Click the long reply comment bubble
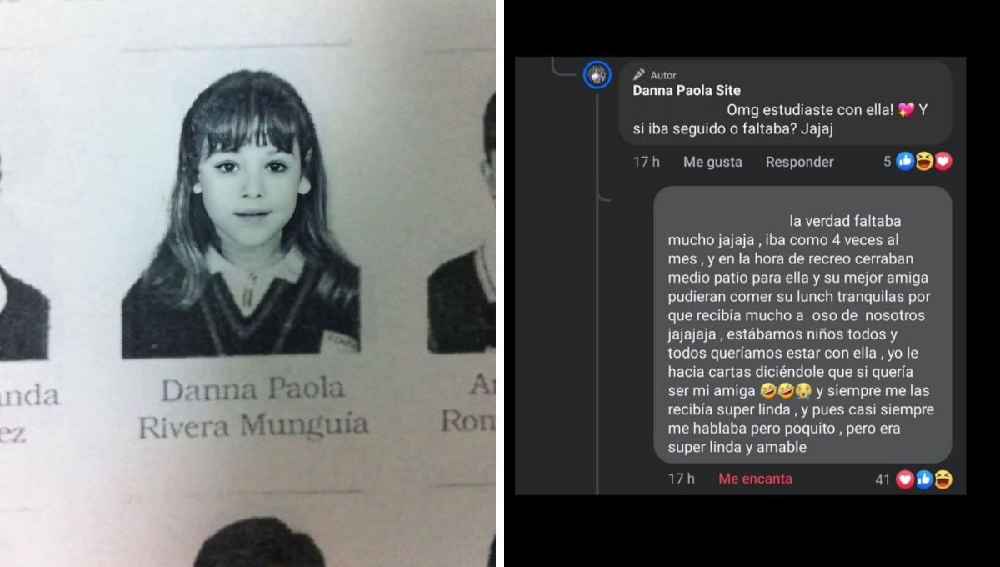The width and height of the screenshot is (1000, 567). coord(802,324)
